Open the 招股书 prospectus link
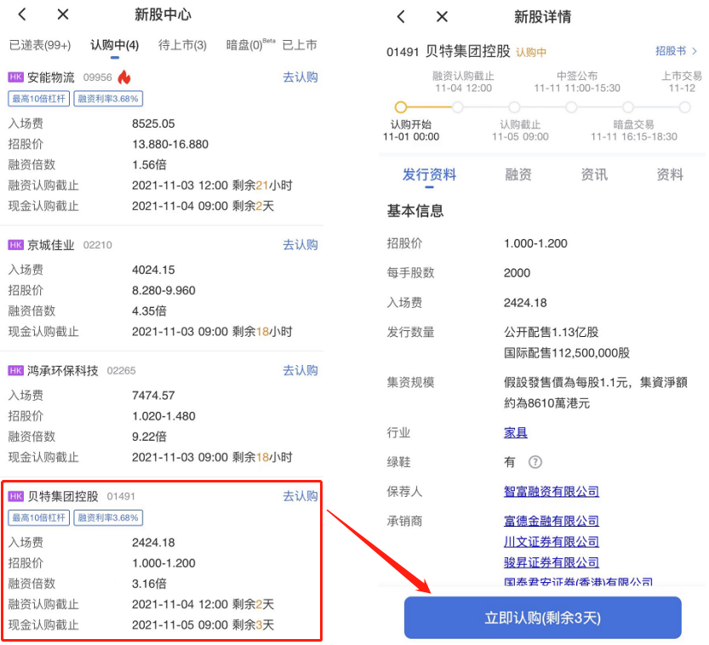The image size is (709, 645). (x=677, y=51)
